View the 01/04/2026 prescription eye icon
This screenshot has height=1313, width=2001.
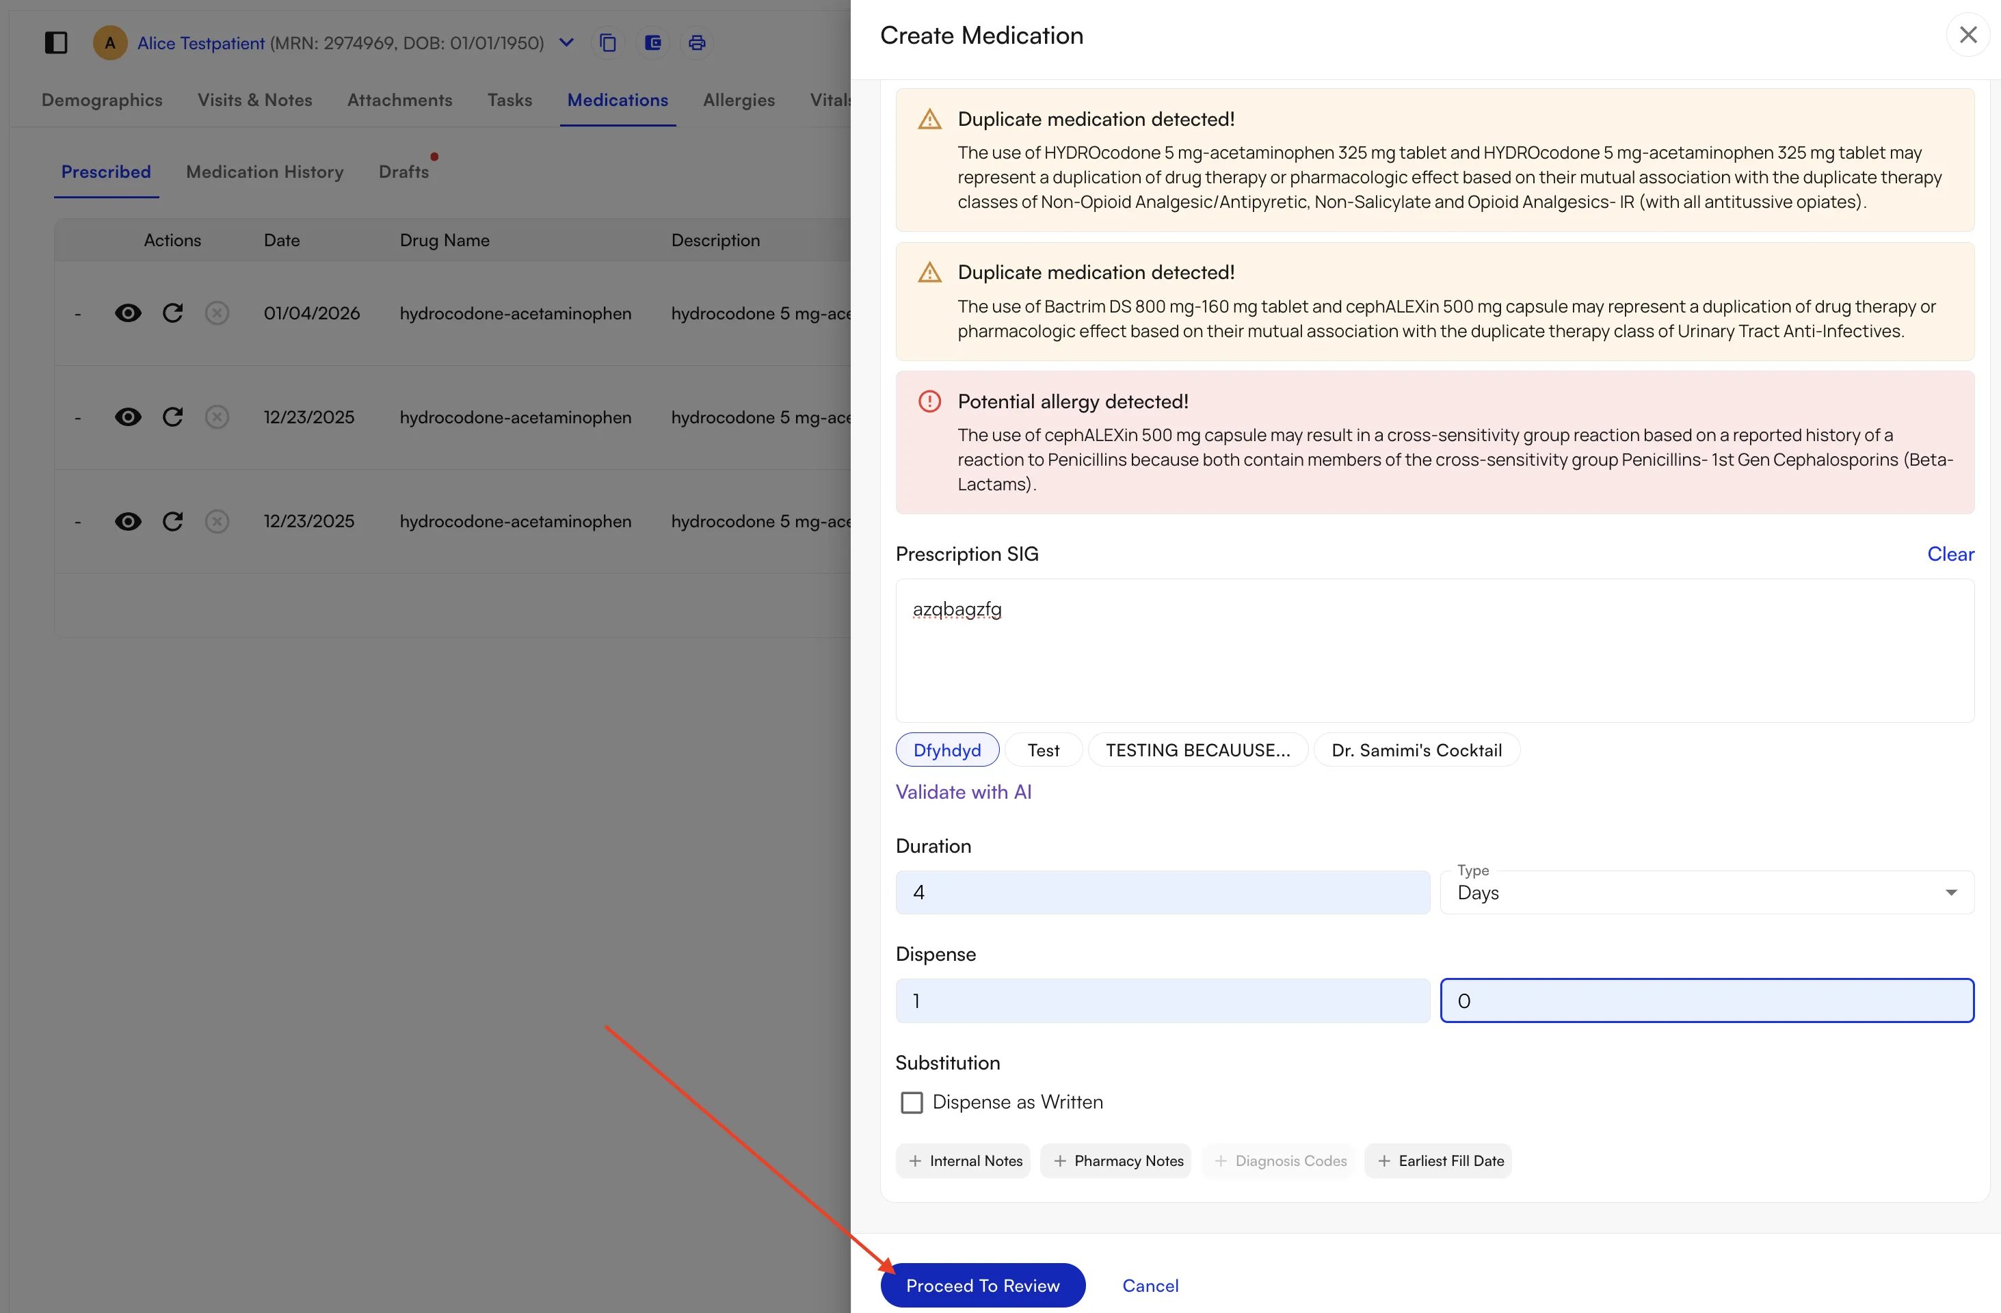pyautogui.click(x=128, y=313)
